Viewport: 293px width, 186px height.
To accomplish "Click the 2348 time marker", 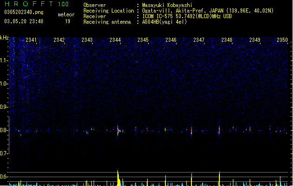I will click(x=227, y=40).
